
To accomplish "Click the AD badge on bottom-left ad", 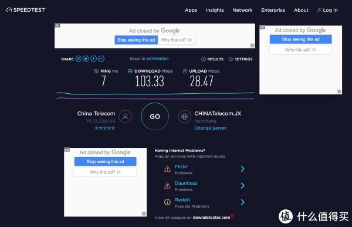I will pyautogui.click(x=67, y=150).
